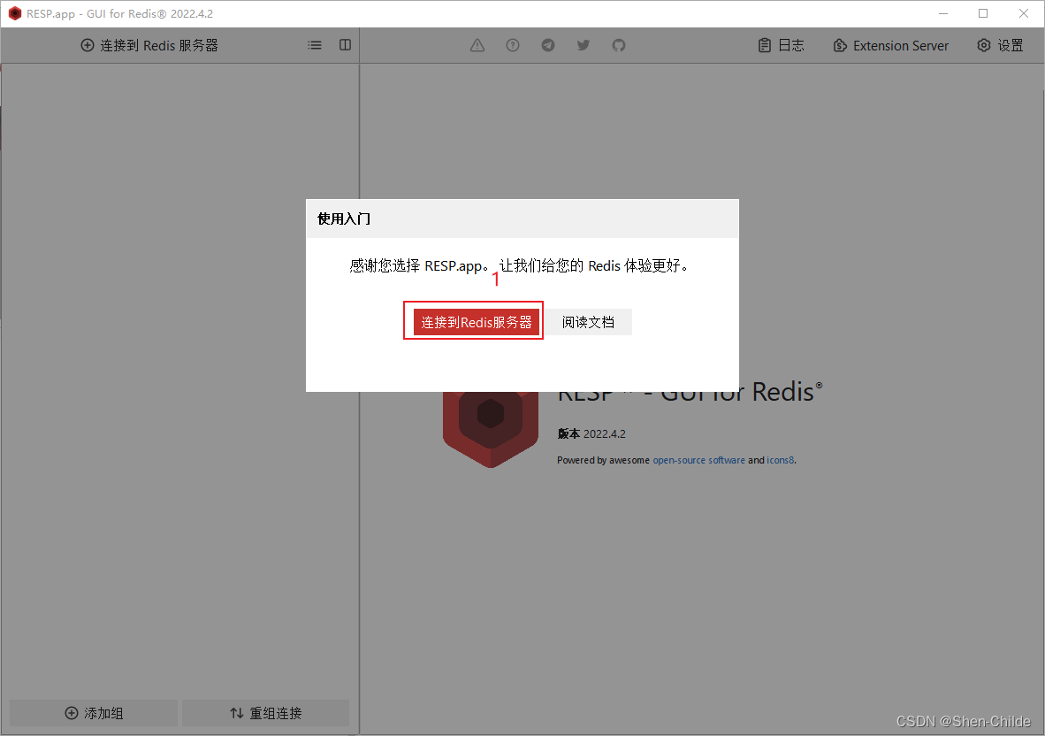This screenshot has width=1045, height=736.
Task: Click the help question mark icon
Action: click(513, 45)
